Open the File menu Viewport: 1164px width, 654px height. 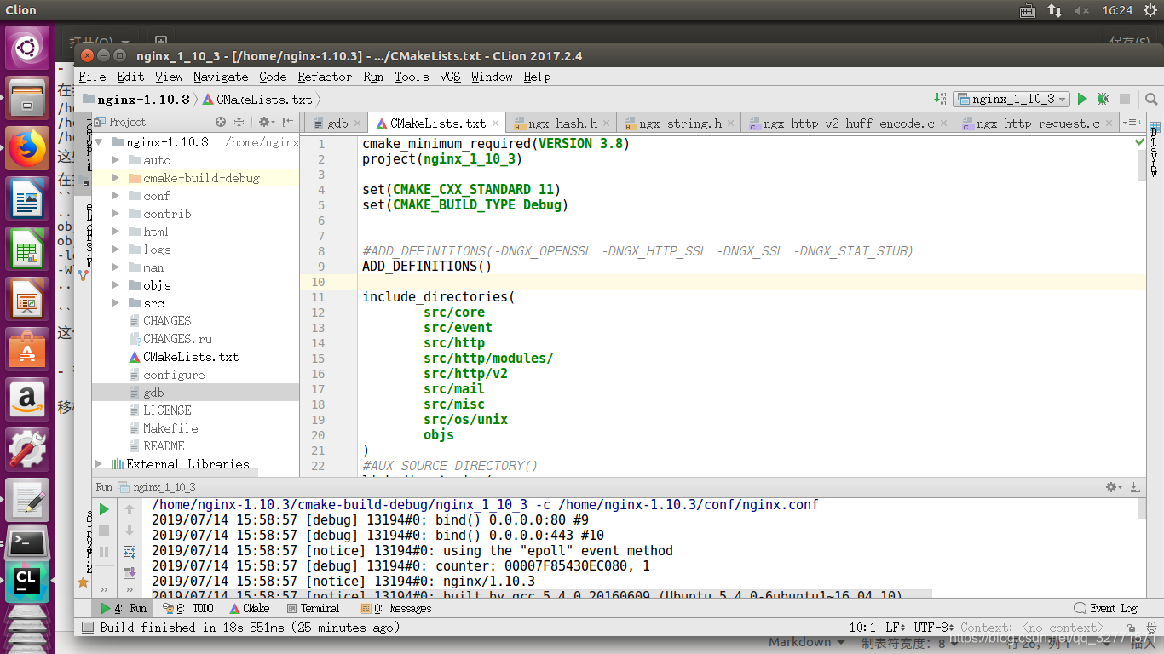pos(92,77)
